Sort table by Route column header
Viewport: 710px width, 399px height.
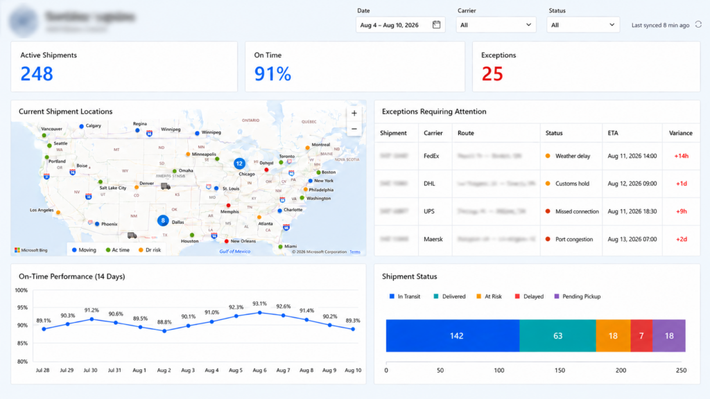[x=465, y=133]
